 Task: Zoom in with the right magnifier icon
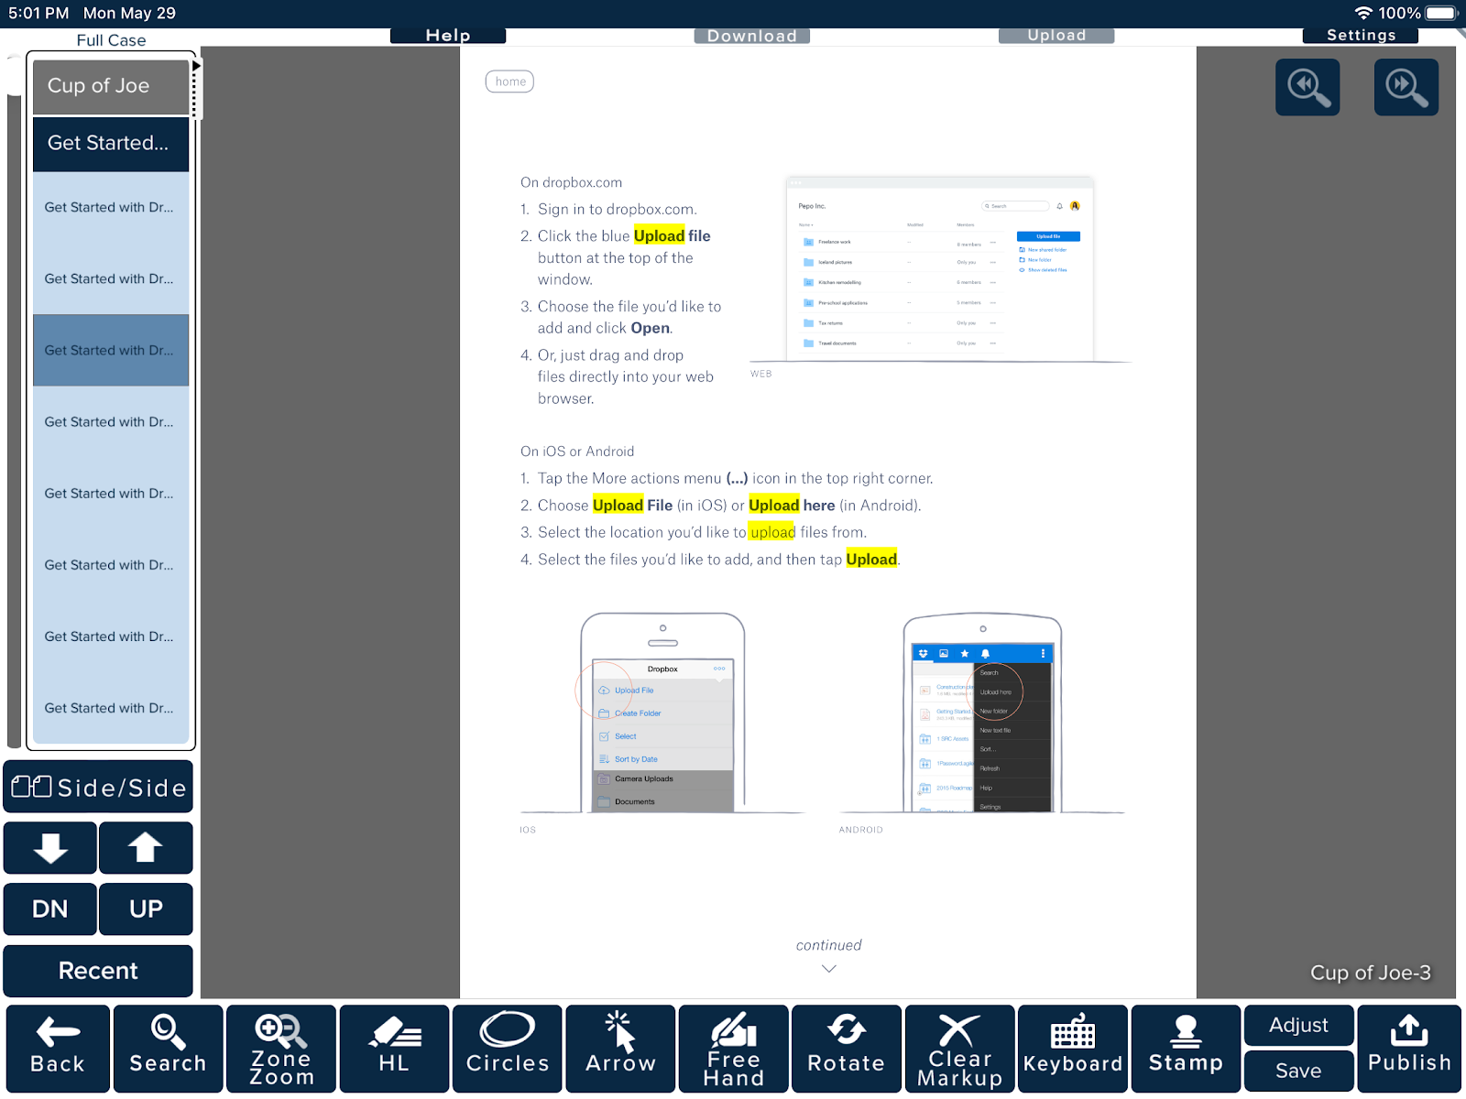1406,87
